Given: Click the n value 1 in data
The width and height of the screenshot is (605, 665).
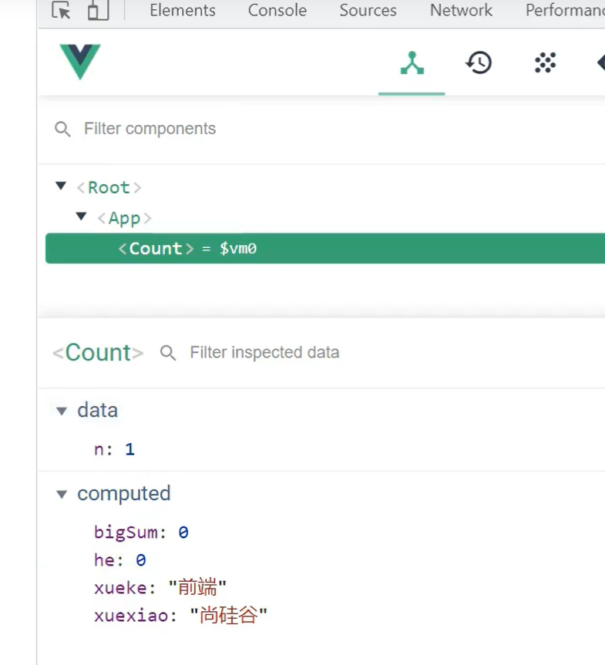Looking at the screenshot, I should [129, 449].
